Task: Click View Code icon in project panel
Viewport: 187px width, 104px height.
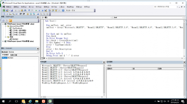Action: (3, 21)
